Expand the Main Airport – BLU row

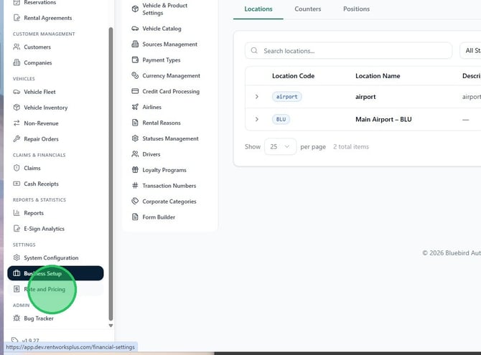coord(257,119)
